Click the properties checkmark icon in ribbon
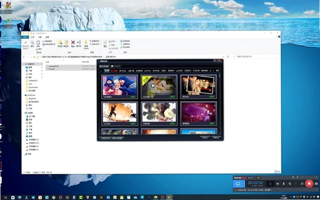 click(105, 43)
